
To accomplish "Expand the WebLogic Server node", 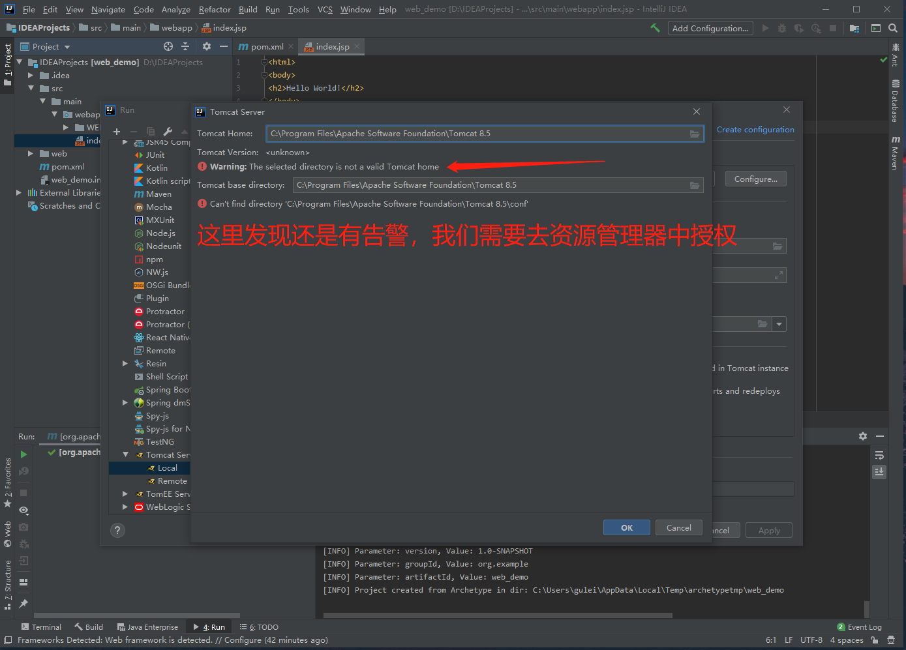I will pos(125,507).
